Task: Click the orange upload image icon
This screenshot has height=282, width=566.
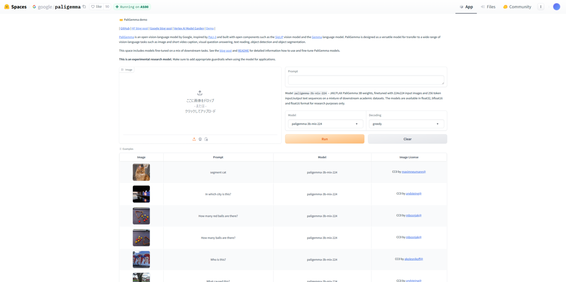Action: coord(194,139)
